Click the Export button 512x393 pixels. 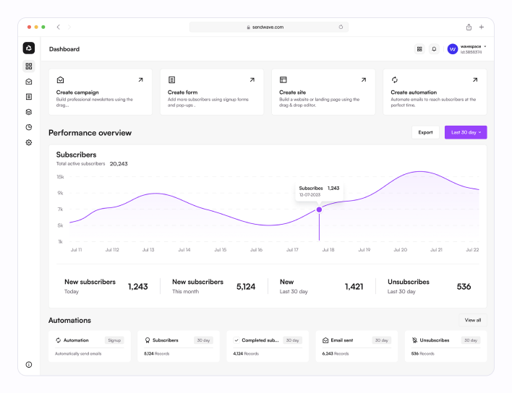425,132
